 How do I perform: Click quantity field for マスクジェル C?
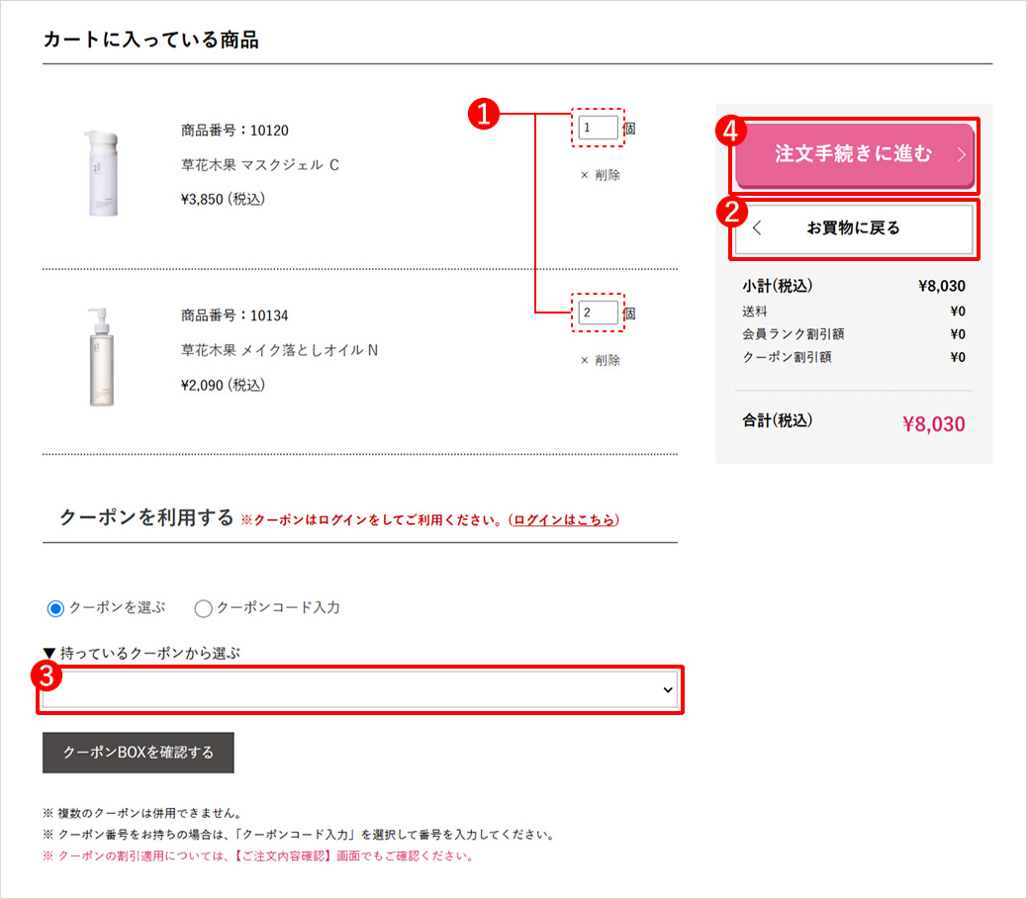[599, 128]
